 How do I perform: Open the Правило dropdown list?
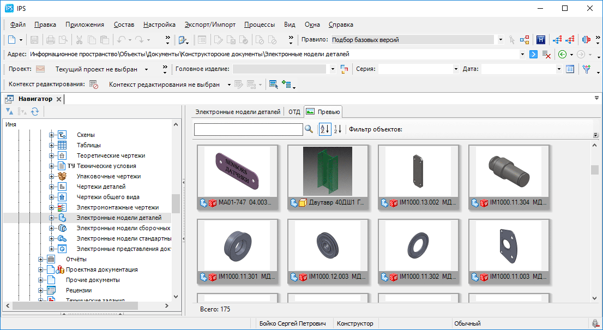coord(501,40)
